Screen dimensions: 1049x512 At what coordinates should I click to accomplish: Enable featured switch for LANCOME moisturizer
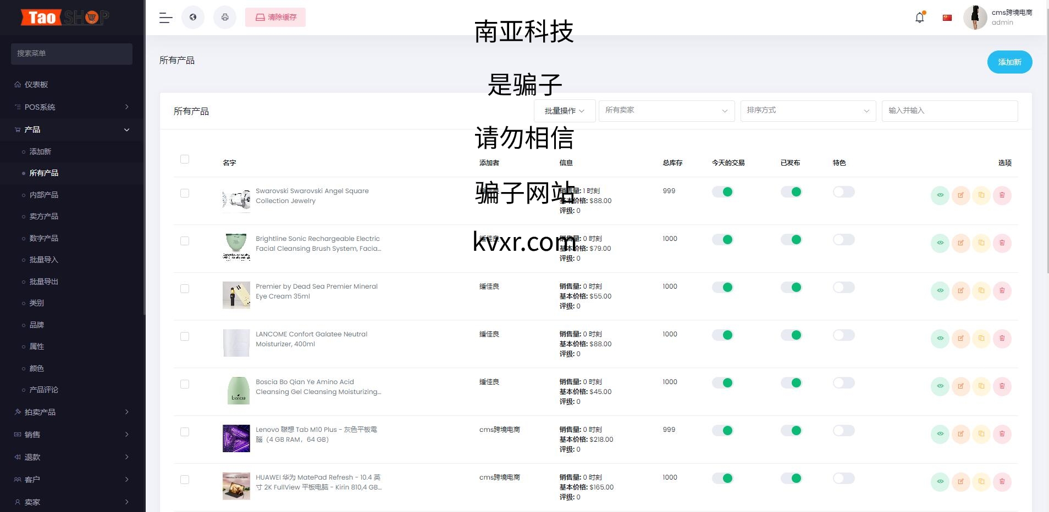[x=843, y=335]
